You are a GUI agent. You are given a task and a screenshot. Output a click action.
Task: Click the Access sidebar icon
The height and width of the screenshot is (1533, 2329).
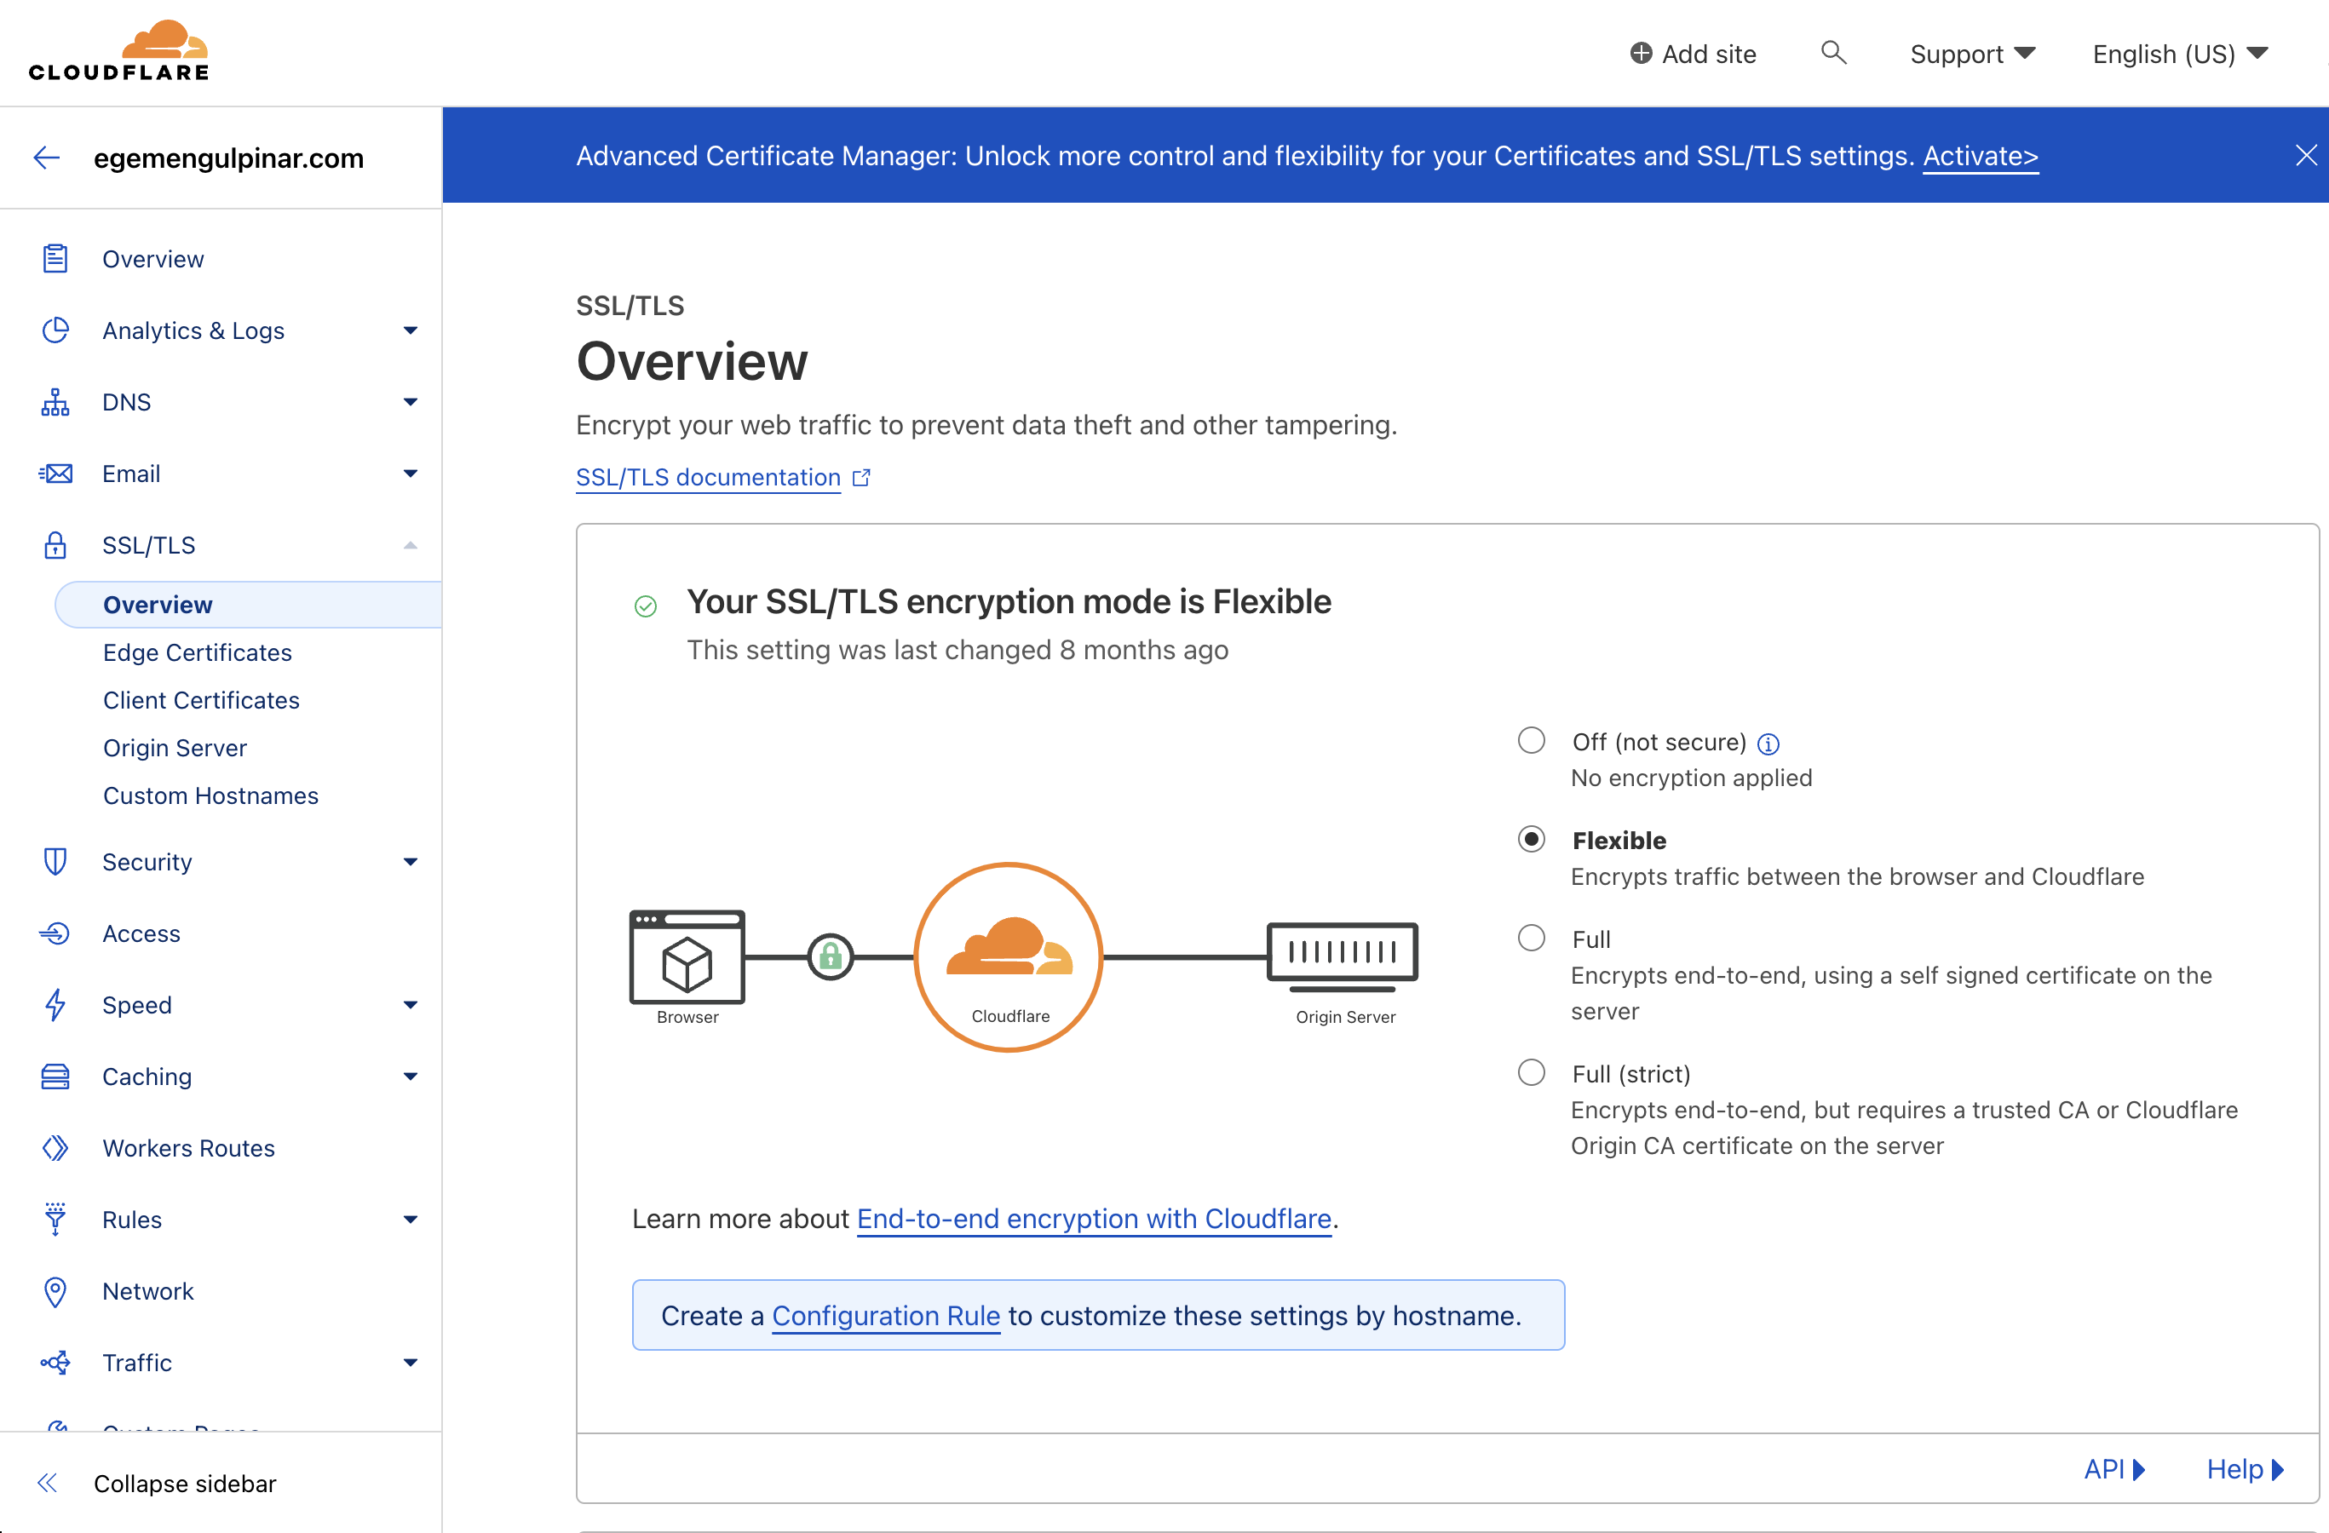pos(55,933)
